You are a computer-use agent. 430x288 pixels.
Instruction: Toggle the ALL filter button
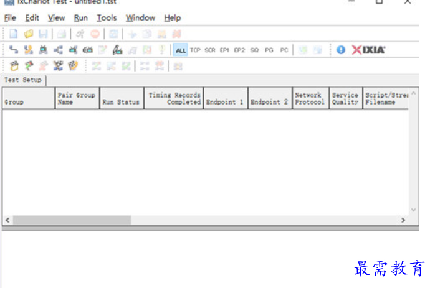pyautogui.click(x=181, y=50)
